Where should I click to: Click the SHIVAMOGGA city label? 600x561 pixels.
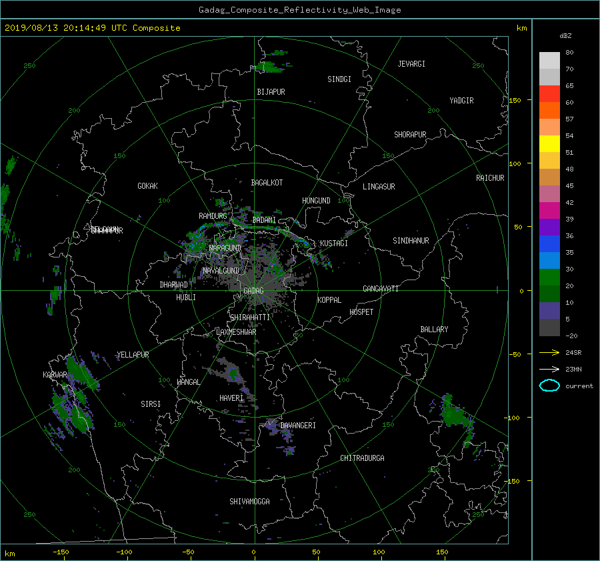(x=249, y=501)
